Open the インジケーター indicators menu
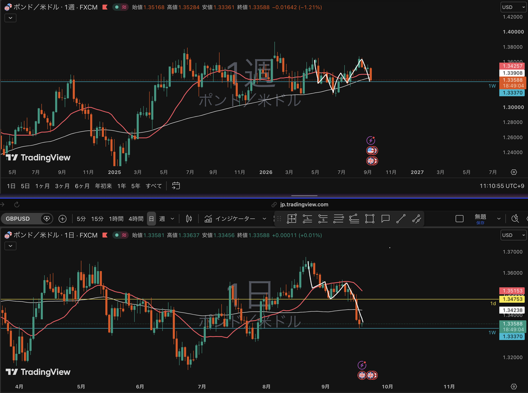 235,219
